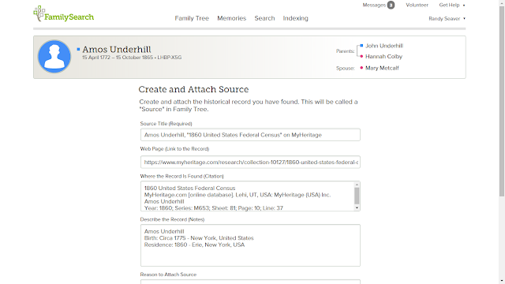Open the Search menu
505x284 pixels.
[264, 18]
